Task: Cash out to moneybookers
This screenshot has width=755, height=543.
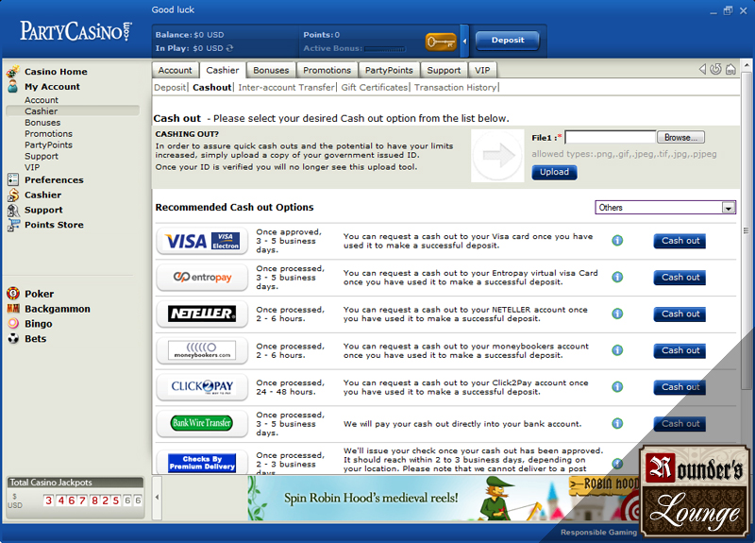Action: click(679, 350)
